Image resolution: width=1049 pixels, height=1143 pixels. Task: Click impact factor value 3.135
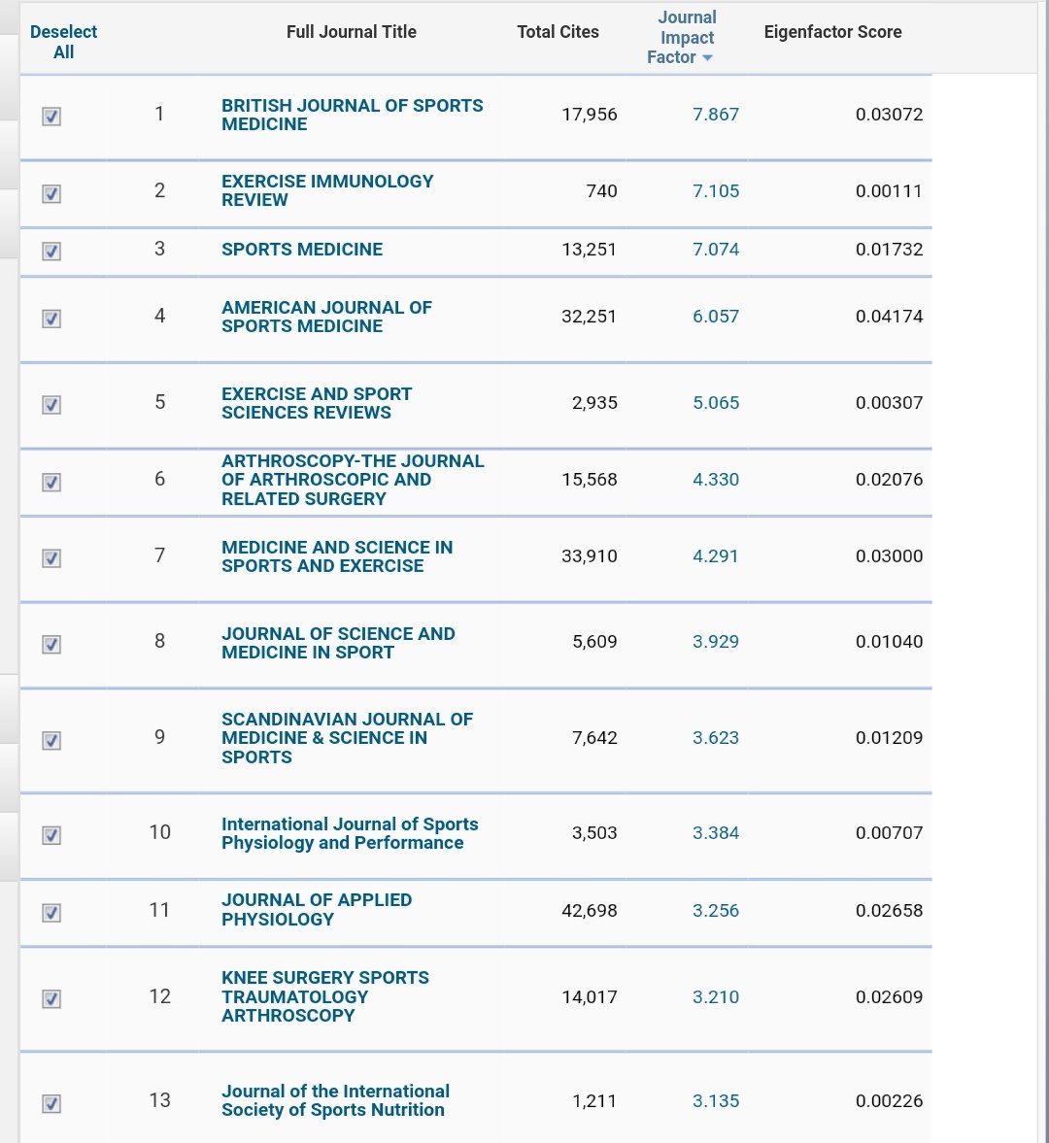pyautogui.click(x=716, y=1100)
